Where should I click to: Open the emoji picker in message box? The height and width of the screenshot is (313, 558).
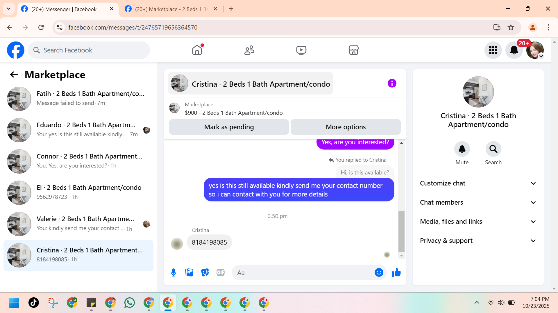click(379, 273)
